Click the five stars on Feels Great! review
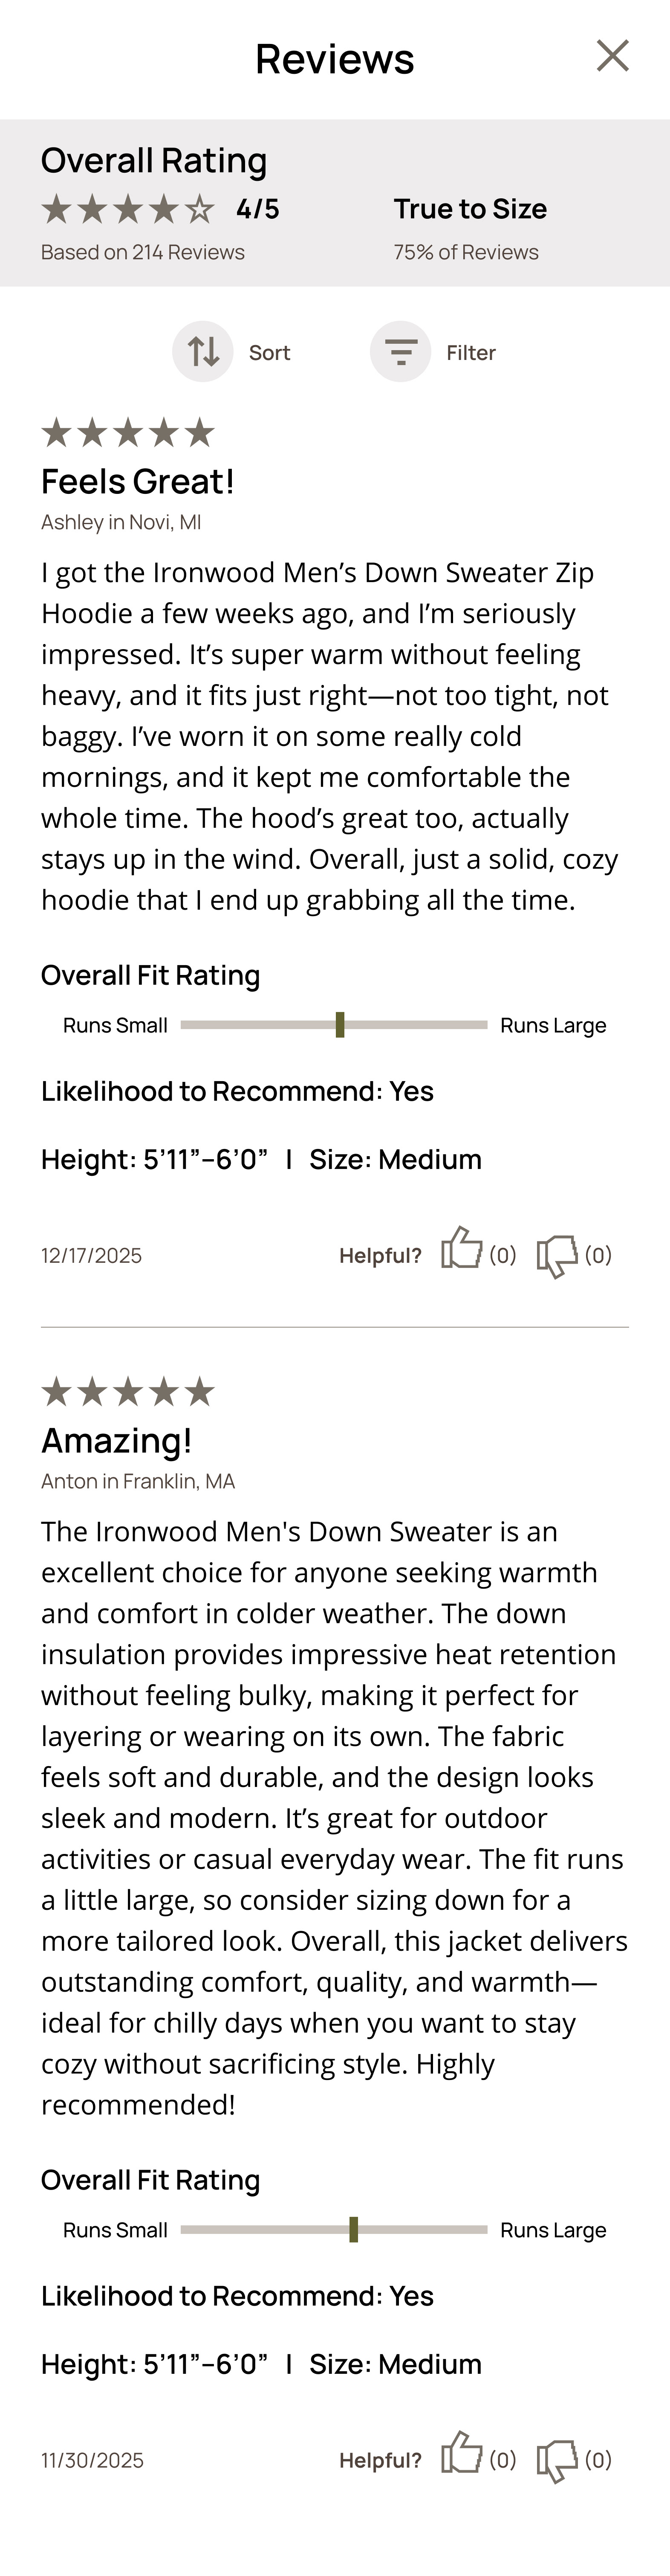Screen dimensions: 670x2576 point(127,433)
